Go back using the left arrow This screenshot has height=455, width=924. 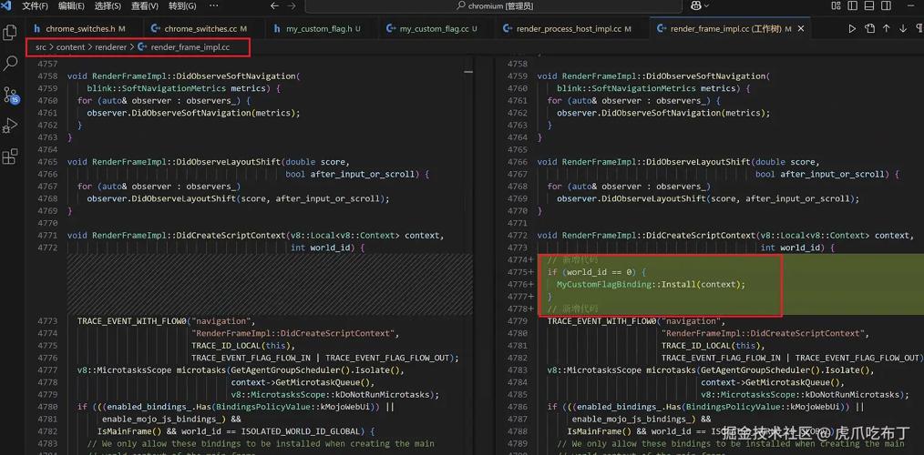click(274, 5)
